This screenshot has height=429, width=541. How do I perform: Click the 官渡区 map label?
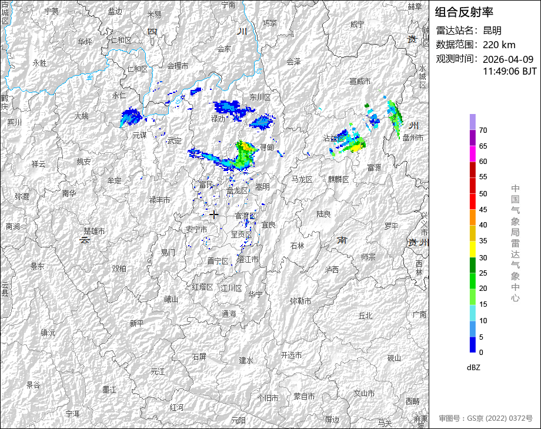245,216
